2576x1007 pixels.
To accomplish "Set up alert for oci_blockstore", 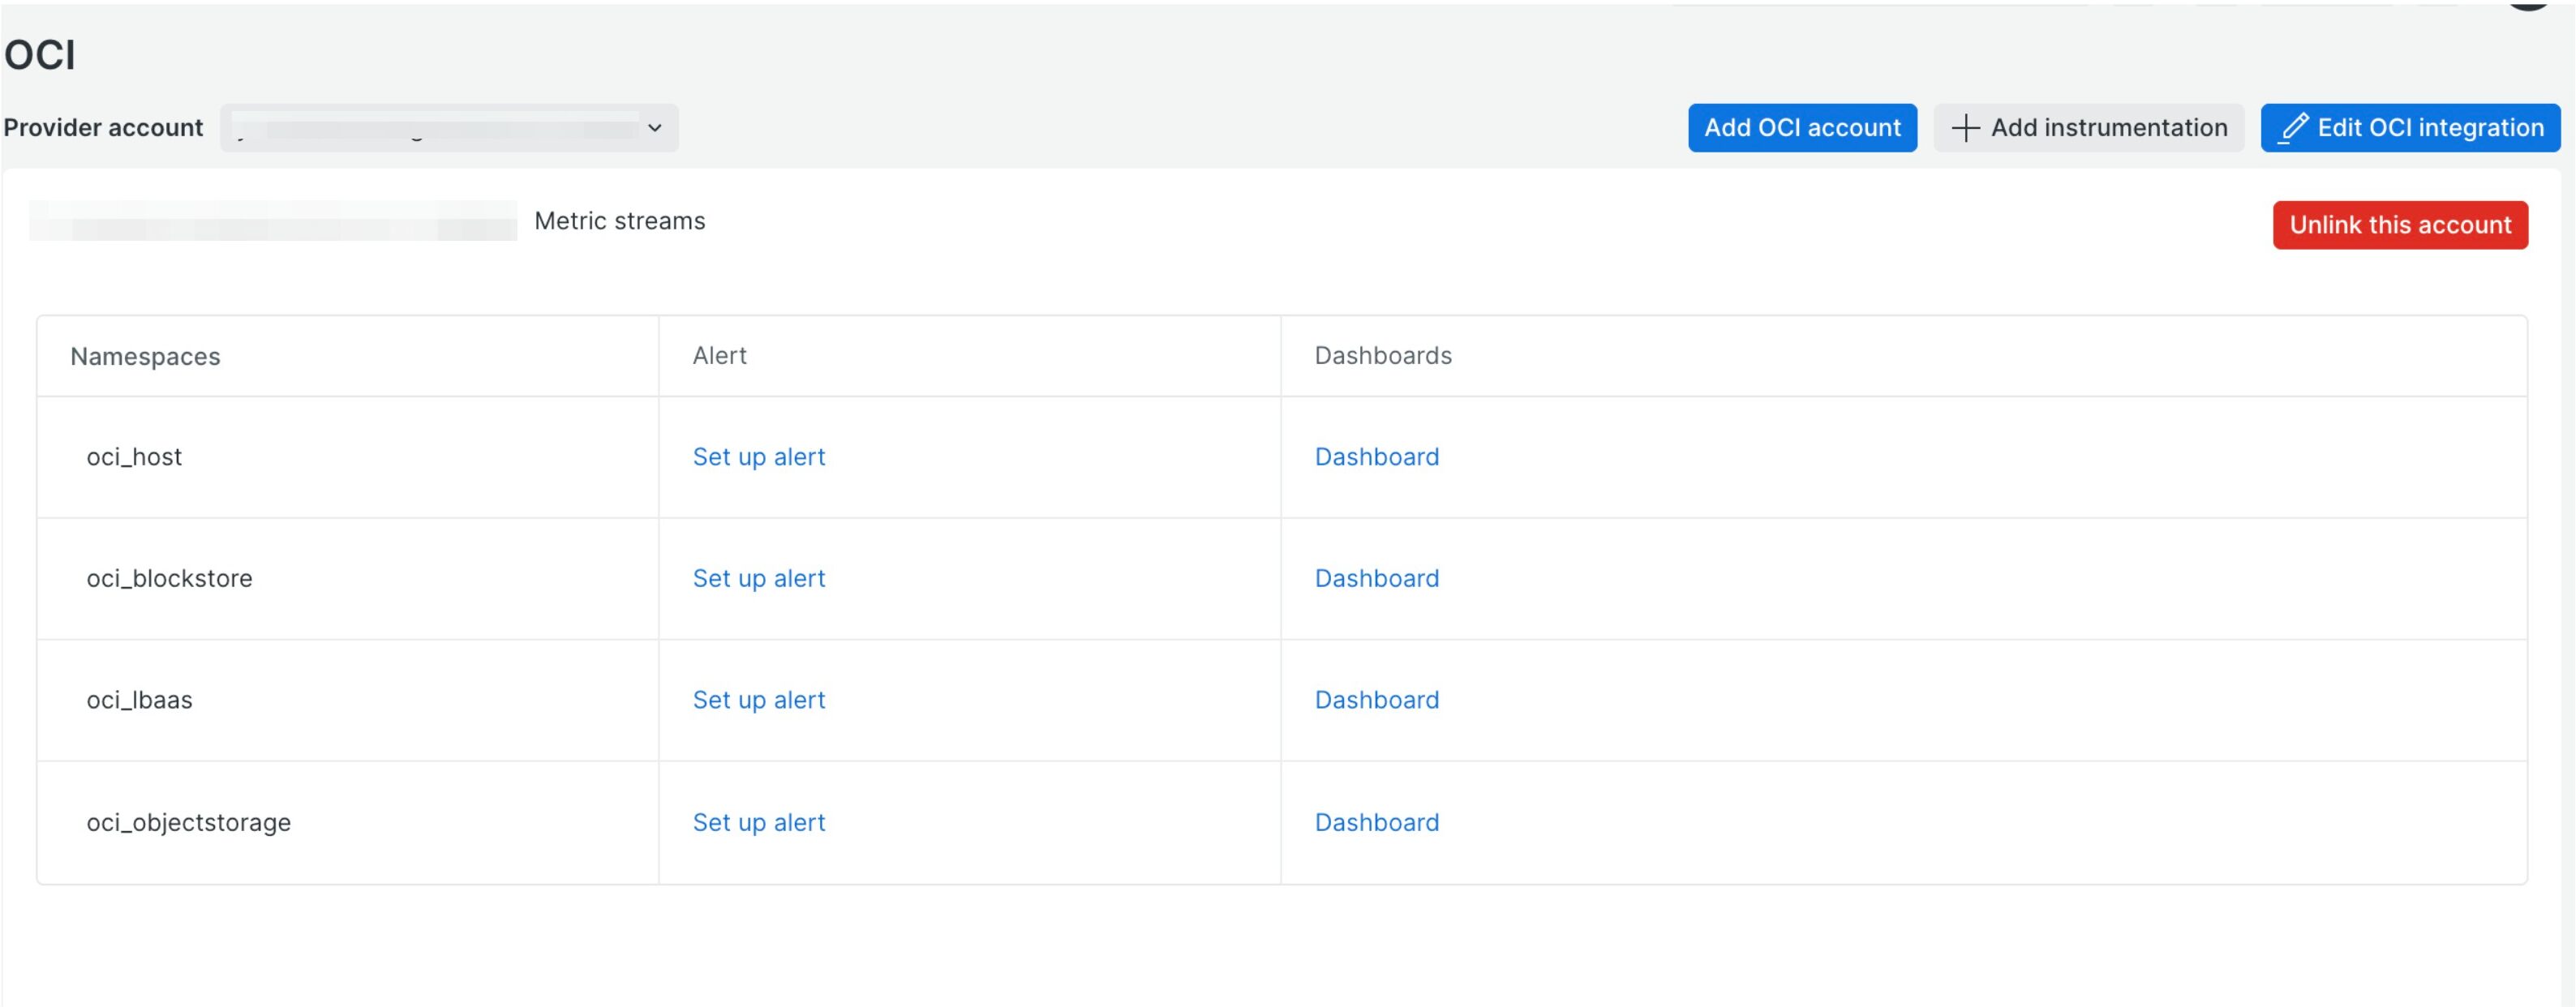I will click(758, 578).
